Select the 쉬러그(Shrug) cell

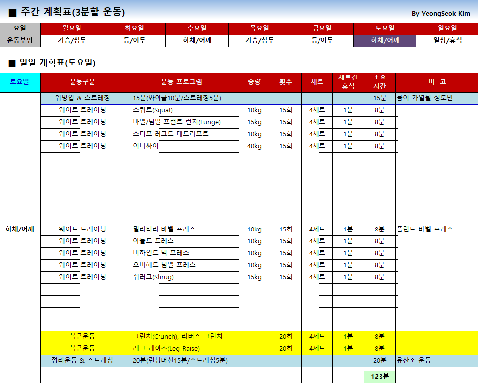click(x=181, y=277)
